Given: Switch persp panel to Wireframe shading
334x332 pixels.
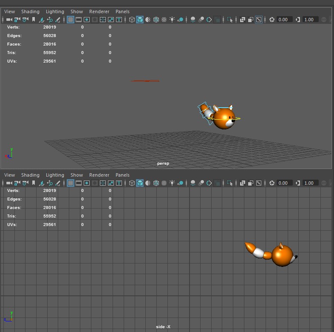Looking at the screenshot, I should tap(132, 20).
